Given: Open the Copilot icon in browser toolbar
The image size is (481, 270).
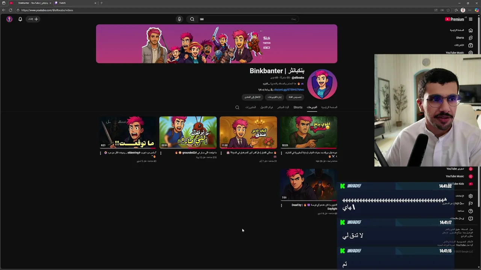Looking at the screenshot, I should pos(476,10).
